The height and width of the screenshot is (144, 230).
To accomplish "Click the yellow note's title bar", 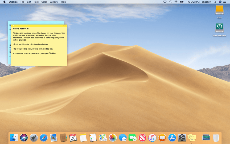I will (x=39, y=26).
